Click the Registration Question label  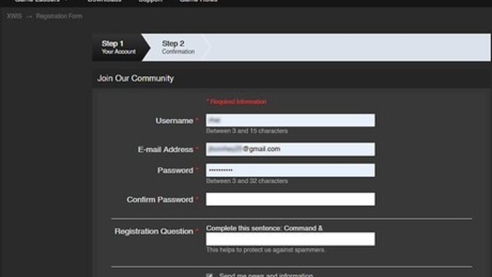tap(153, 232)
